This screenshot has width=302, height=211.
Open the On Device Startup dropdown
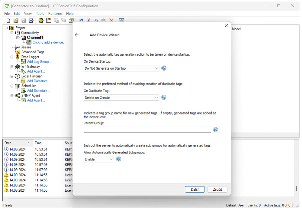pyautogui.click(x=156, y=68)
